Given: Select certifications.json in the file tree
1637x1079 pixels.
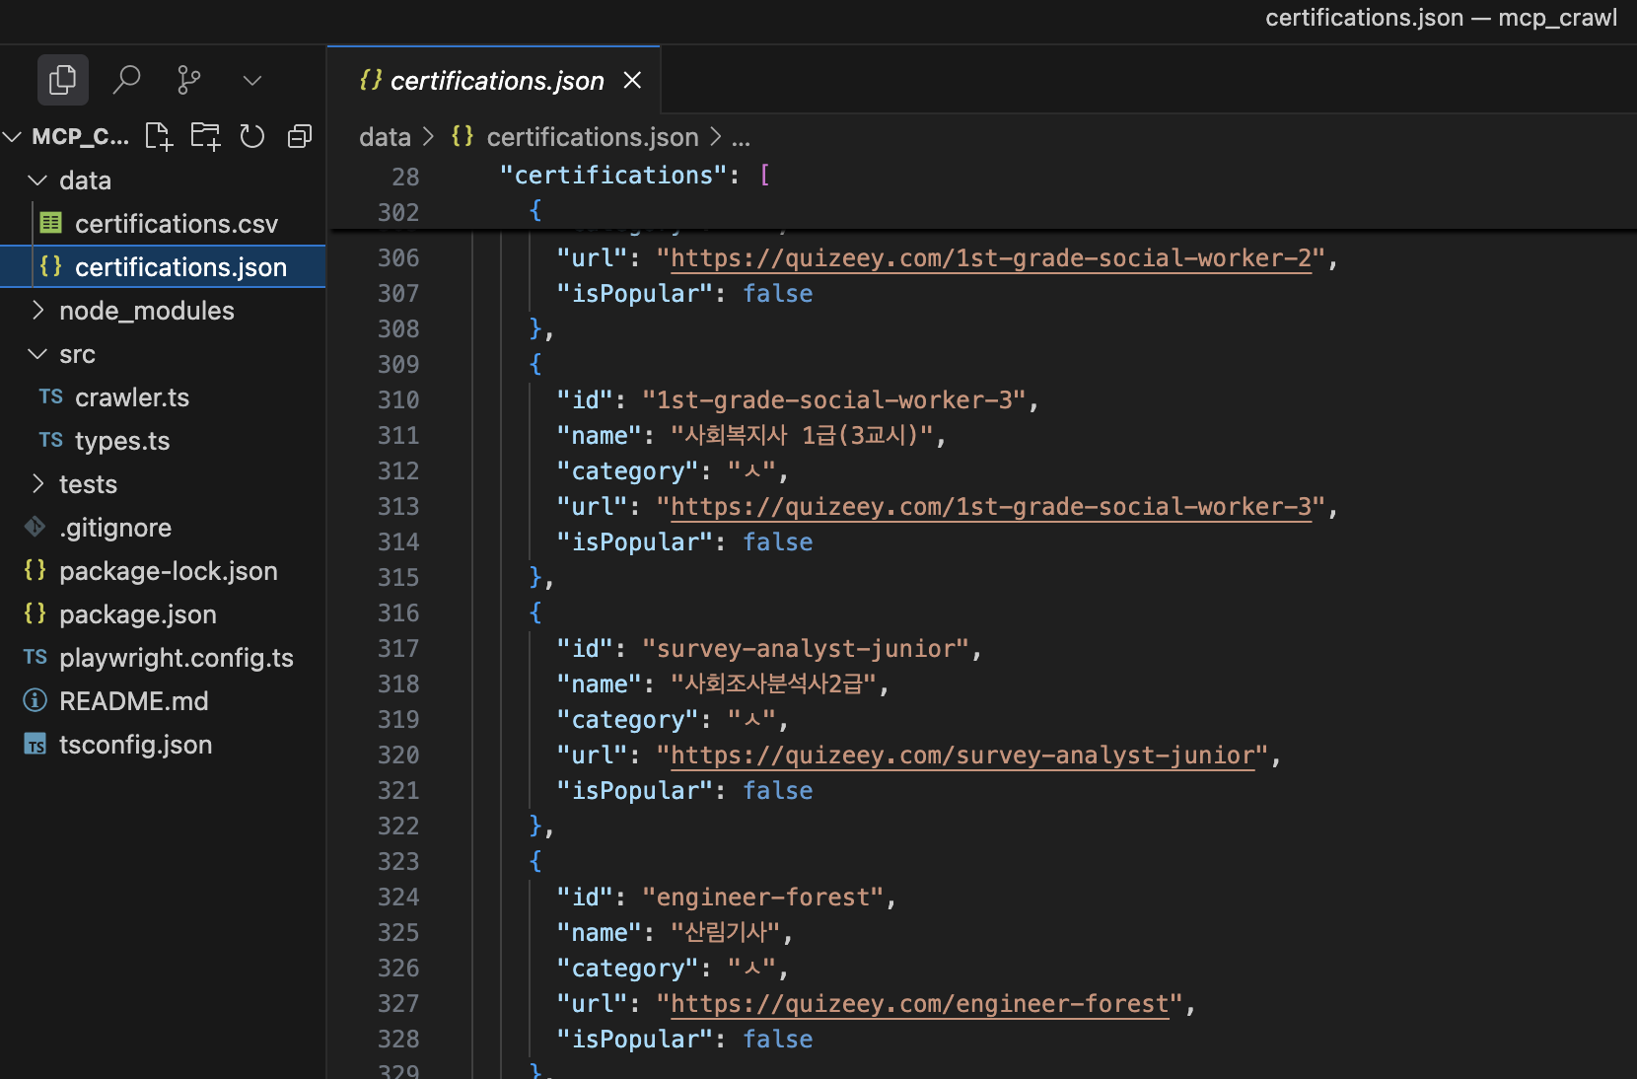Looking at the screenshot, I should (163, 267).
